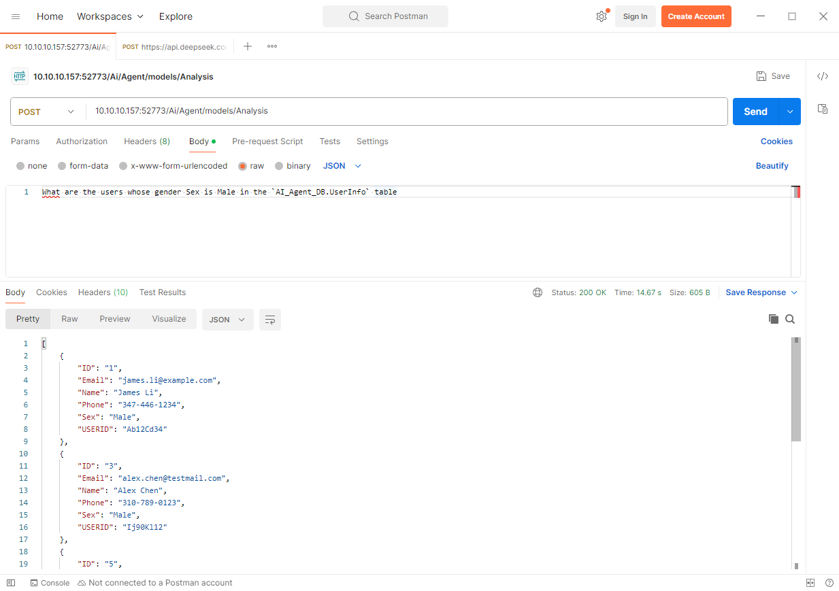The image size is (839, 591).
Task: Click the request URL input field
Action: click(x=408, y=112)
